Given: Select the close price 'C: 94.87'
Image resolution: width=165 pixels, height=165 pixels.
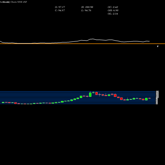Looking at the screenshot, I should (60, 10).
